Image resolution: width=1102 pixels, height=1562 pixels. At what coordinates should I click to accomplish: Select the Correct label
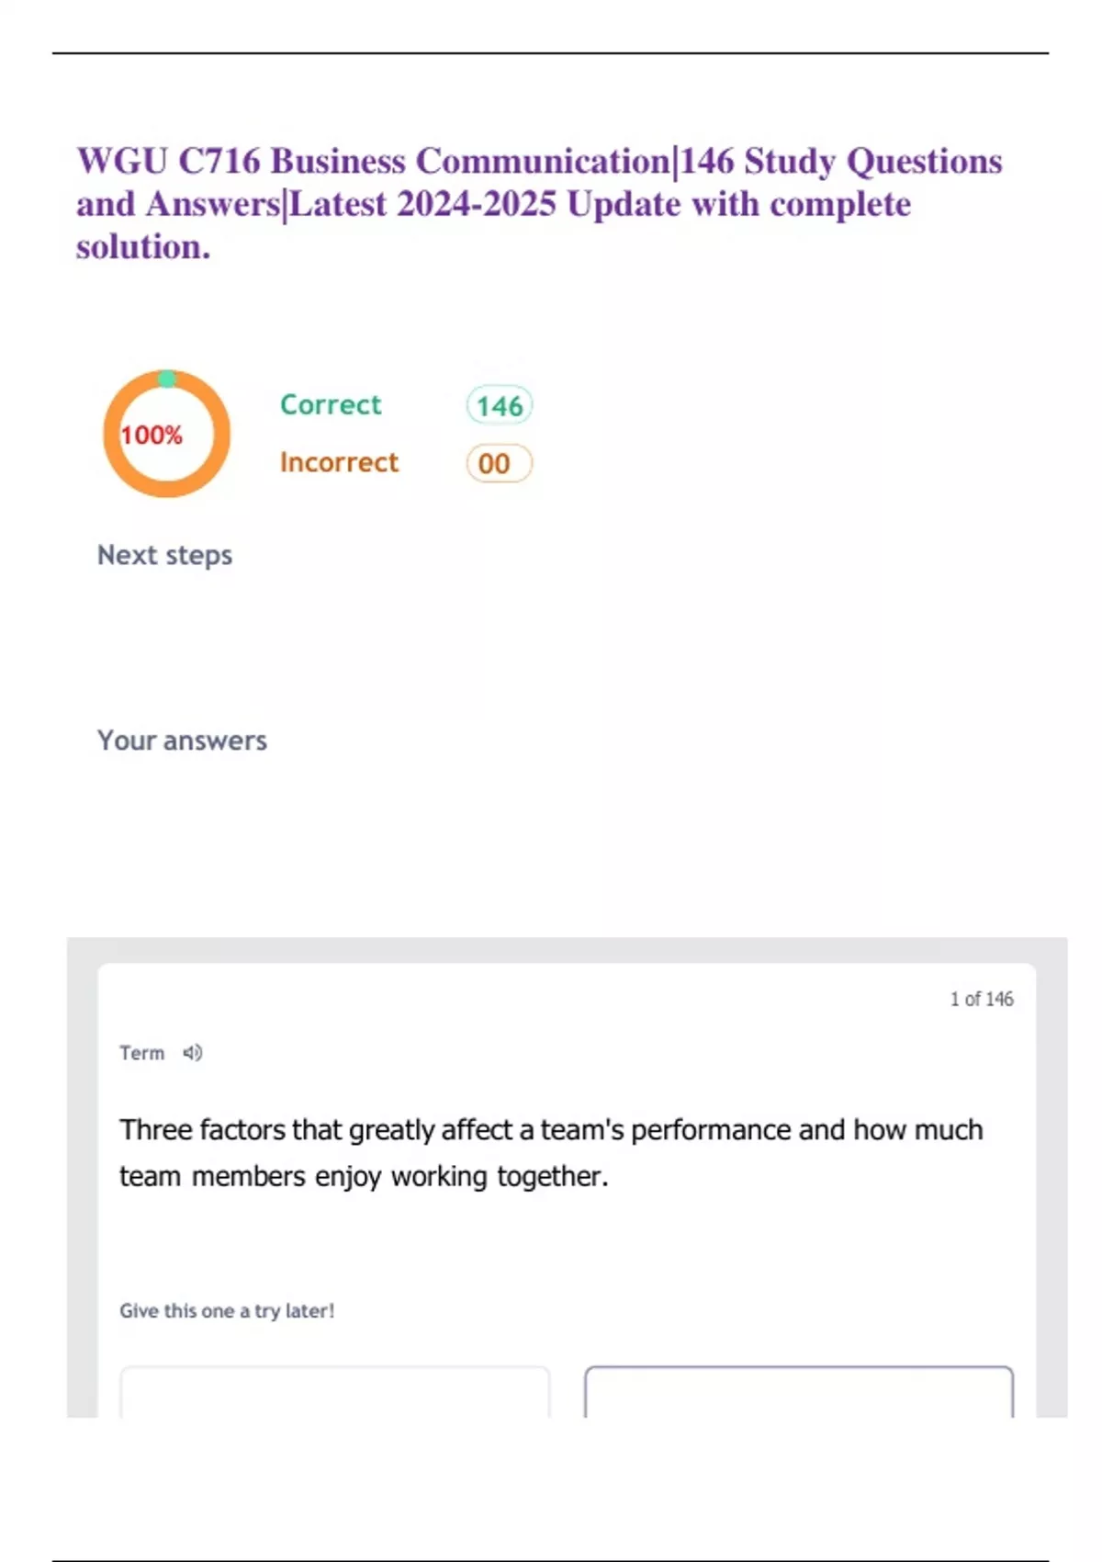point(331,405)
